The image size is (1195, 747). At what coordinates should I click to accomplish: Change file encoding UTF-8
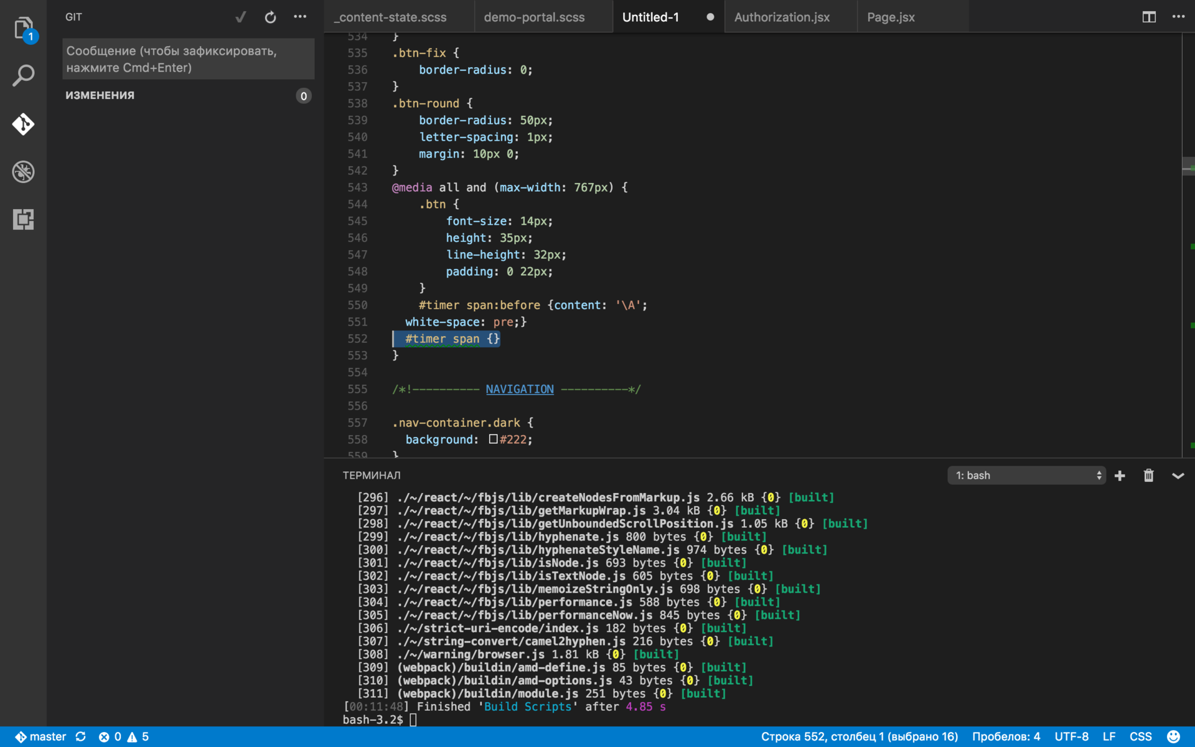coord(1071,737)
